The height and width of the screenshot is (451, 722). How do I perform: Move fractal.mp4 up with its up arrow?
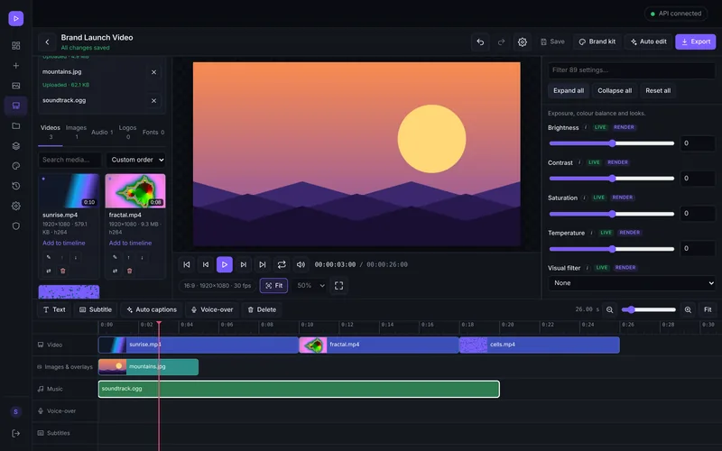[x=128, y=257]
